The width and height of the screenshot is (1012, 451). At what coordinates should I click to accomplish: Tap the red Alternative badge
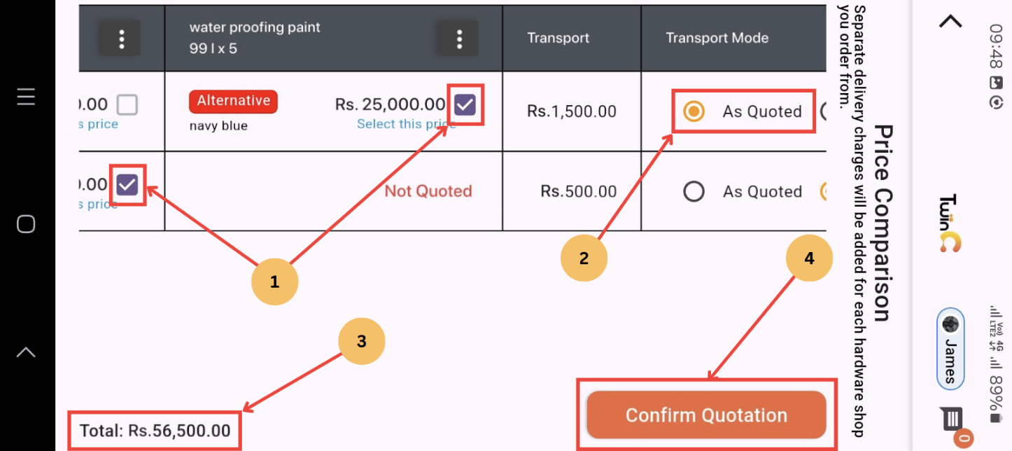pos(233,101)
